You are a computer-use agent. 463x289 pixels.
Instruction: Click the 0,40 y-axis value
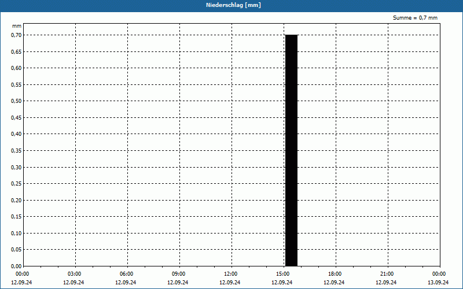tap(16, 134)
